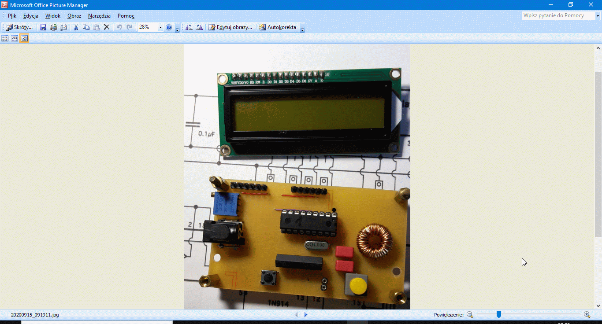Screen dimensions: 602x324
Task: Delete the picture with the X icon
Action: click(x=107, y=27)
